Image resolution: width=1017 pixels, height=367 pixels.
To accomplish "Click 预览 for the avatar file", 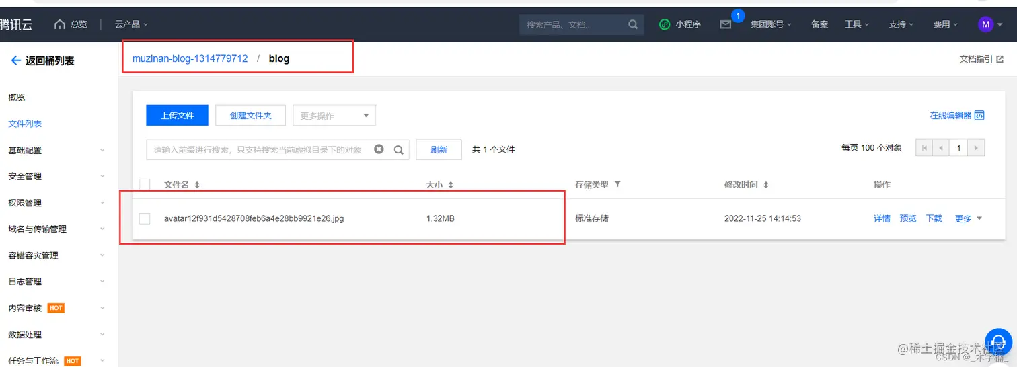I will pyautogui.click(x=908, y=218).
